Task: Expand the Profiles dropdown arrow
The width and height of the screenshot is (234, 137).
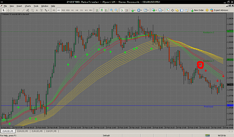Action: tap(162, 10)
